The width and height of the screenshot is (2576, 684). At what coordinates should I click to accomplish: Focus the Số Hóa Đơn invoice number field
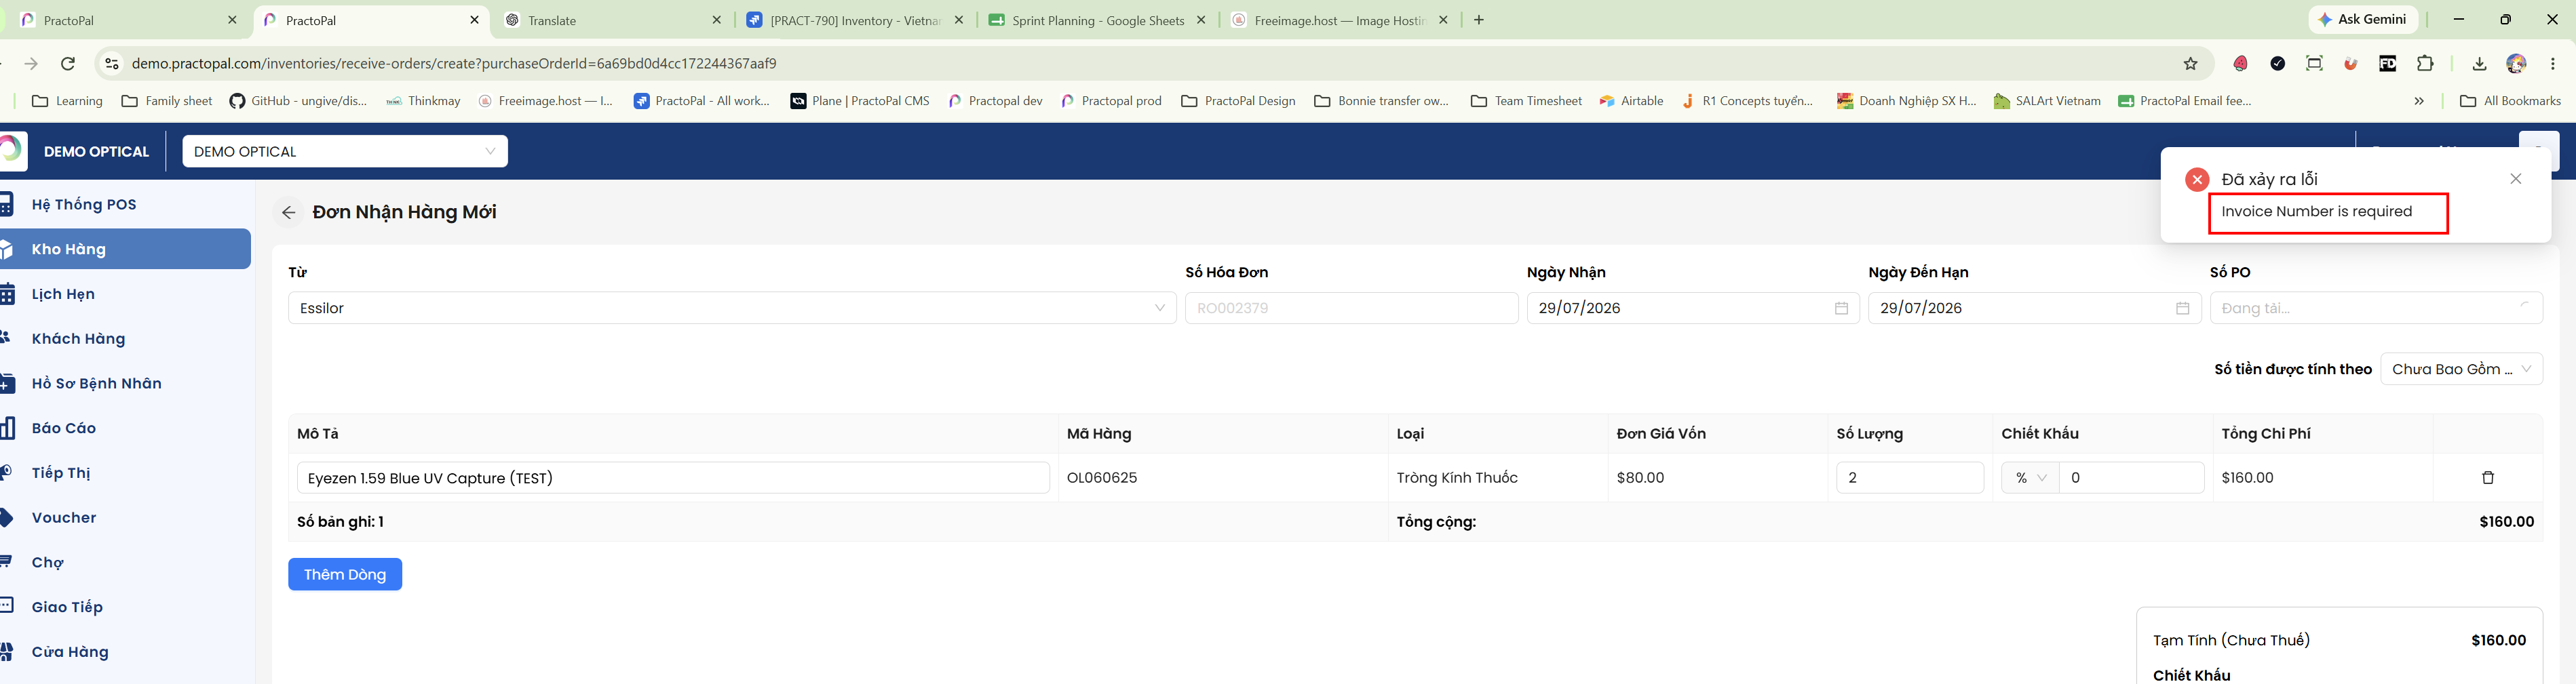[x=1351, y=308]
